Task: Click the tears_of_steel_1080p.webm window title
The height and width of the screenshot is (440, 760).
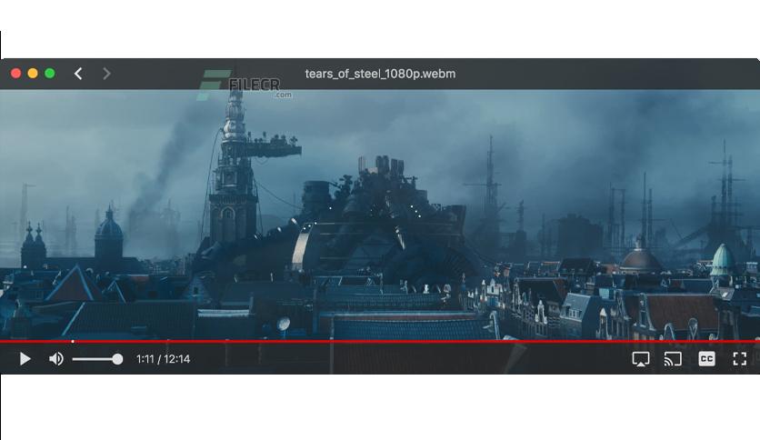Action: (x=380, y=74)
